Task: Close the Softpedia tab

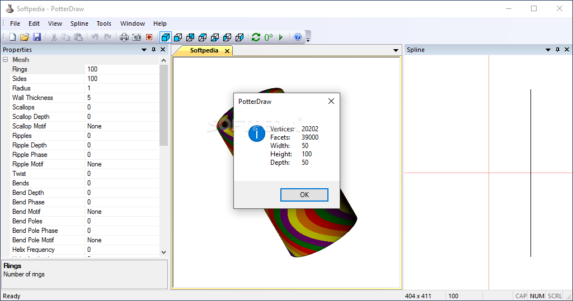Action: pos(227,51)
